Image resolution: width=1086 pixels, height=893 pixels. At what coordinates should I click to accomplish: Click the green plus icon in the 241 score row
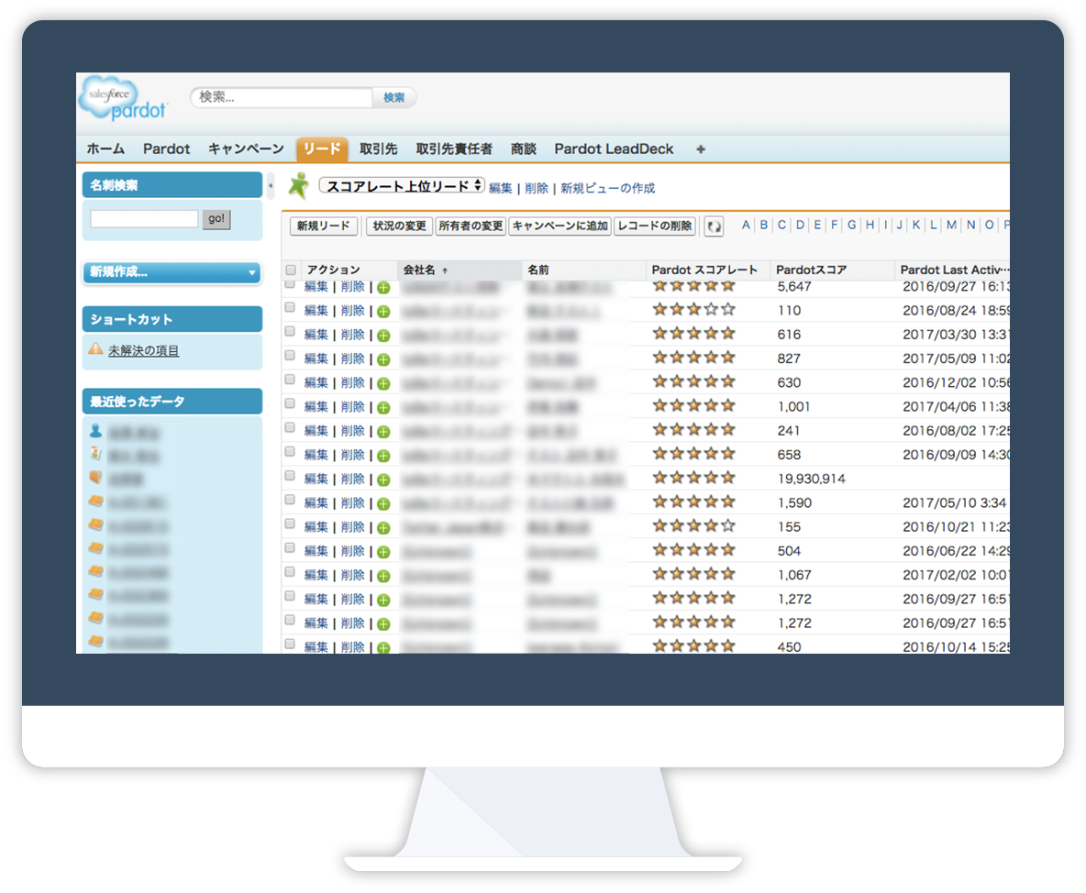click(383, 432)
